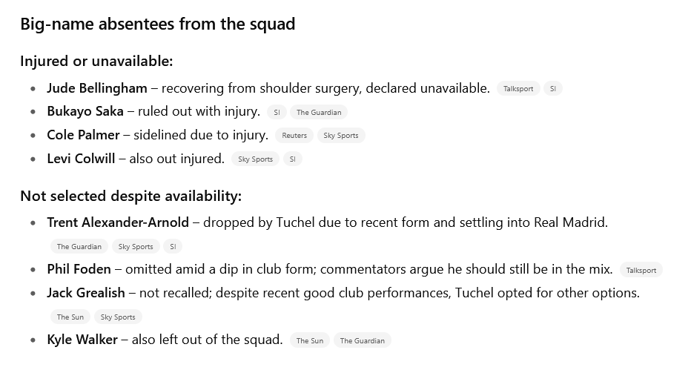The width and height of the screenshot is (691, 370).
Task: Select the name Trent Alexander-Arnold
Action: [x=118, y=222]
